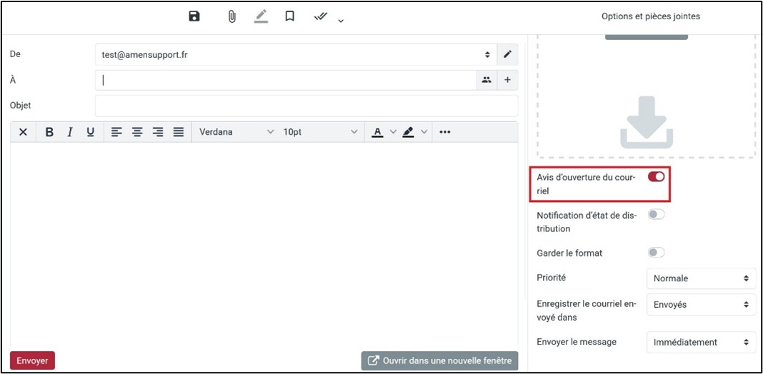This screenshot has height=374, width=763.
Task: Apply bold formatting to text
Action: pyautogui.click(x=49, y=132)
